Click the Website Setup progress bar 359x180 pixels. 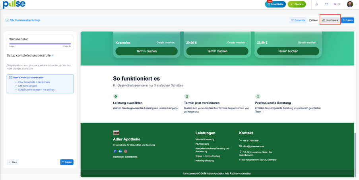(40, 44)
